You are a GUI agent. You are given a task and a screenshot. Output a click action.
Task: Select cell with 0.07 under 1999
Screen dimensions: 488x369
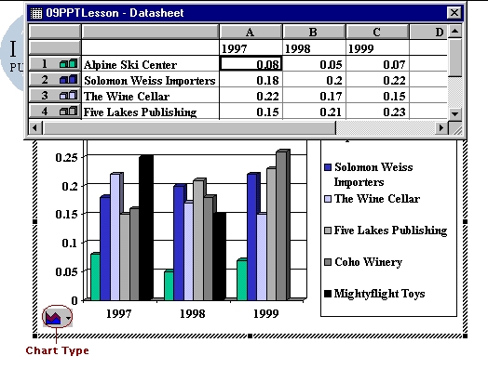[x=377, y=64]
